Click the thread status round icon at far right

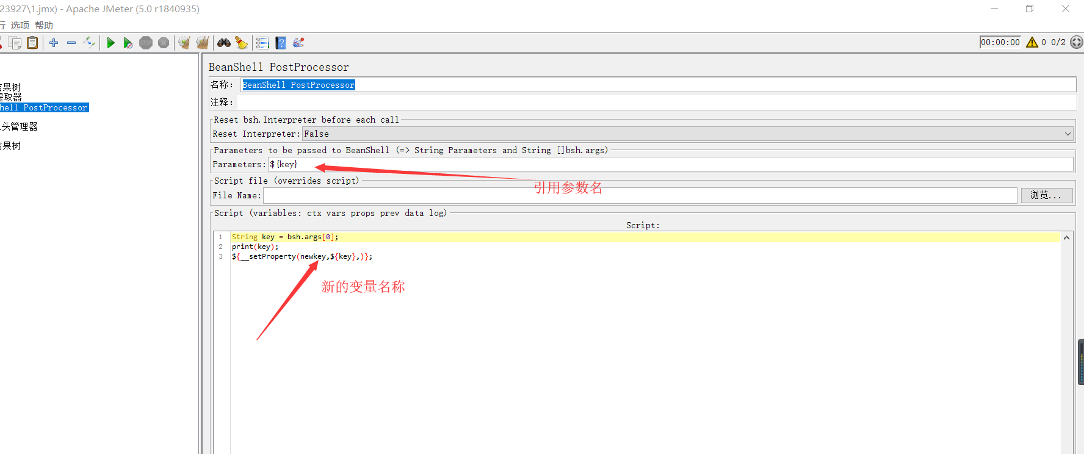click(x=1077, y=42)
